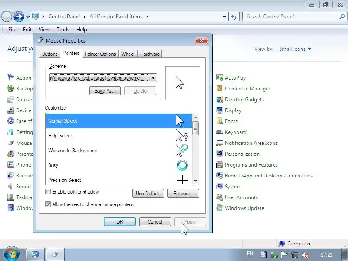Select the Busy pointer row
348x261 pixels.
[x=119, y=165]
